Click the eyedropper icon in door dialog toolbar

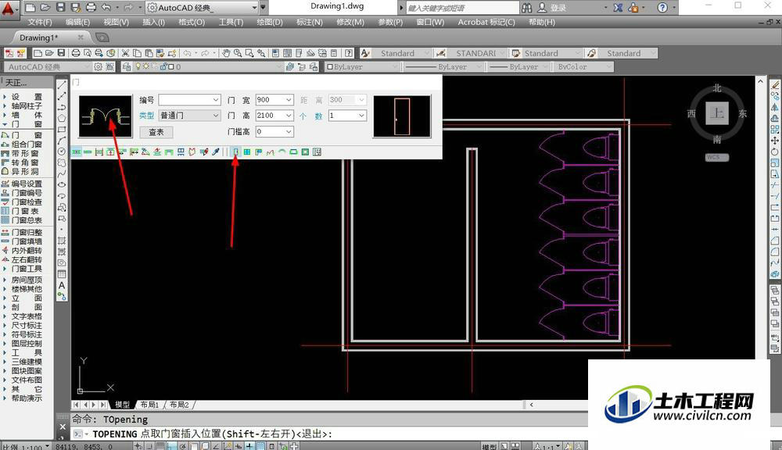pos(216,152)
